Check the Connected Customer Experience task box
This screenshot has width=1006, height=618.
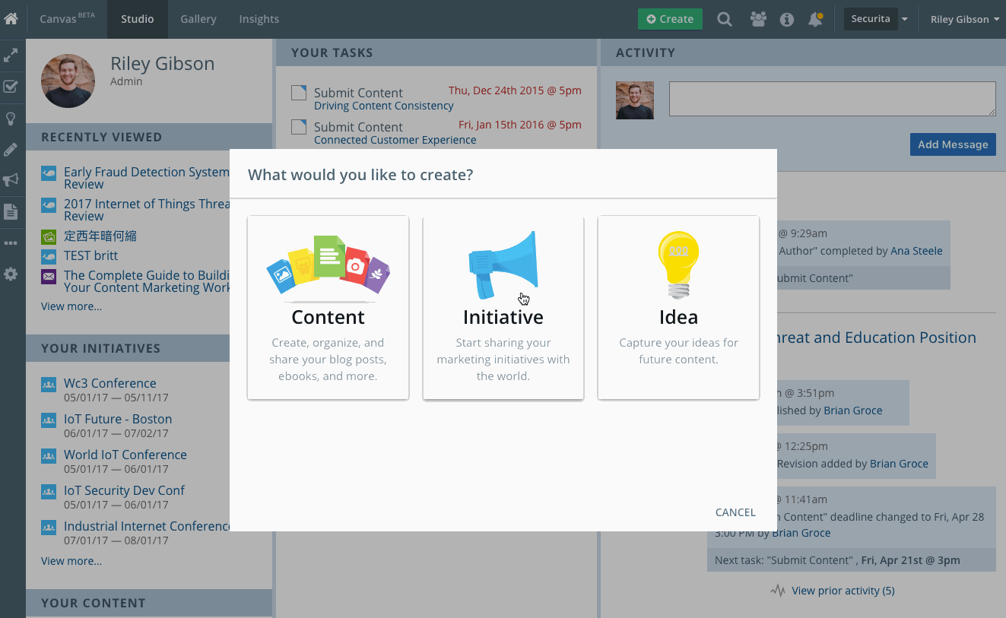[299, 126]
